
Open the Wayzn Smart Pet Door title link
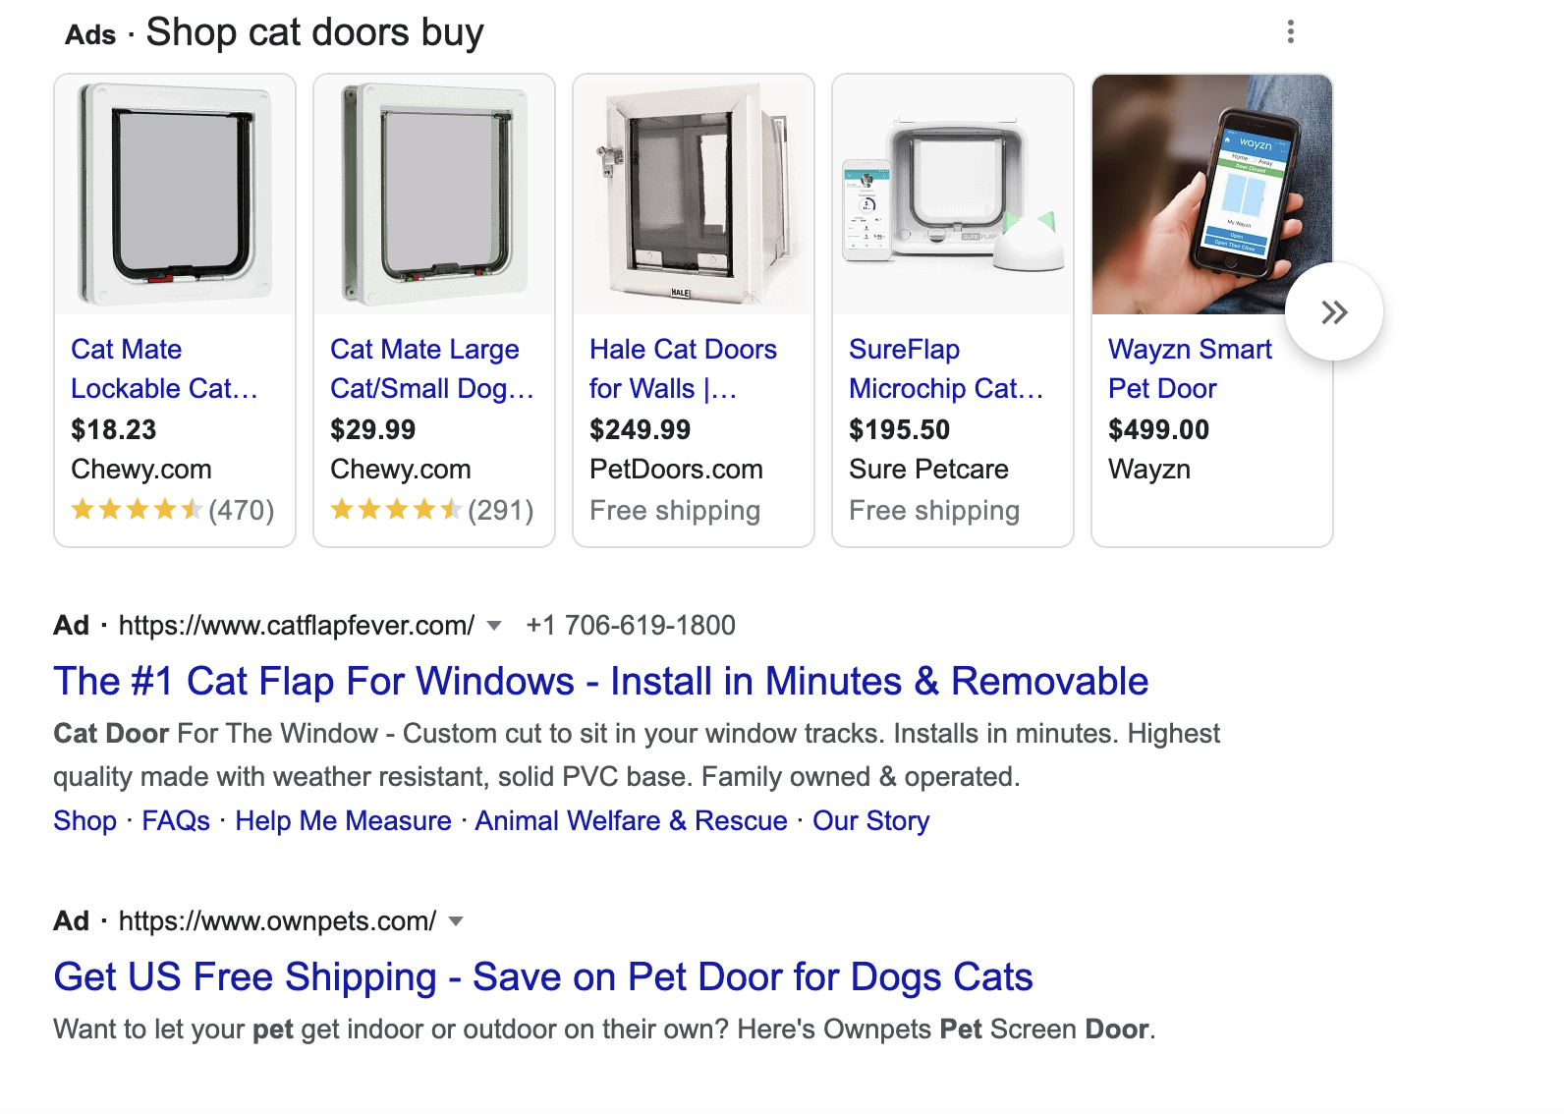tap(1189, 368)
